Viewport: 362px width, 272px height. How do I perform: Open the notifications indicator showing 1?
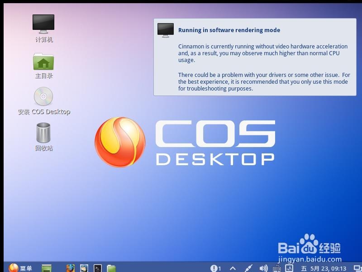[x=215, y=268]
